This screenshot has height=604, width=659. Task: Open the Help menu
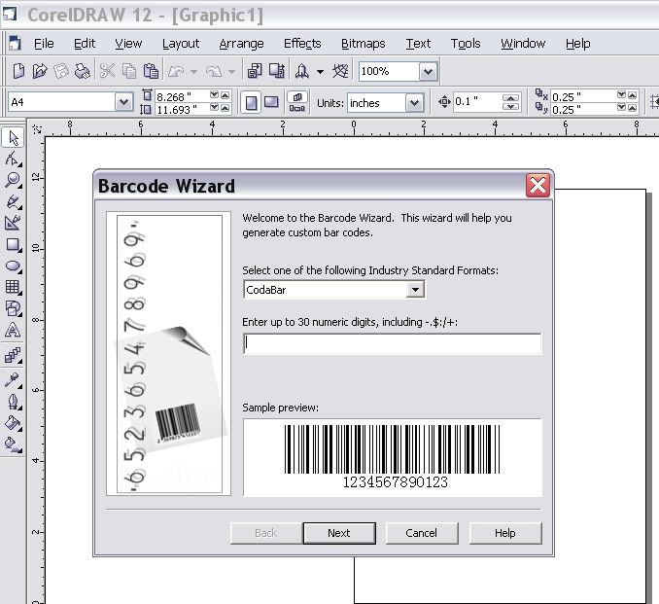tap(578, 44)
